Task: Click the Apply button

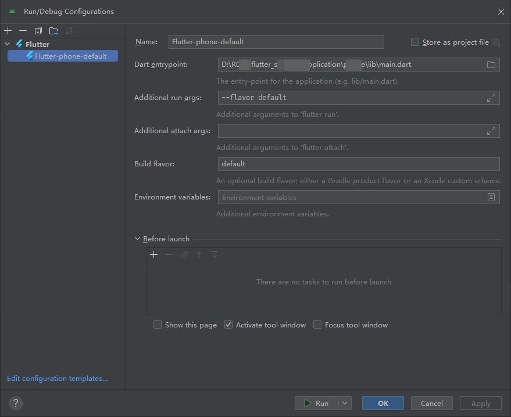Action: pos(481,403)
